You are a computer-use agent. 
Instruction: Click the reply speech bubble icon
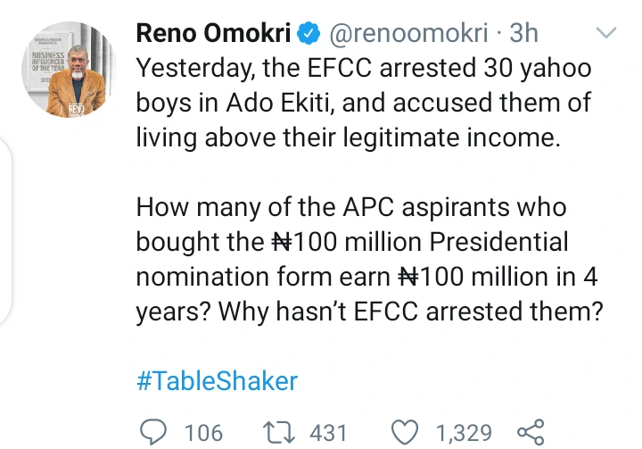(154, 433)
